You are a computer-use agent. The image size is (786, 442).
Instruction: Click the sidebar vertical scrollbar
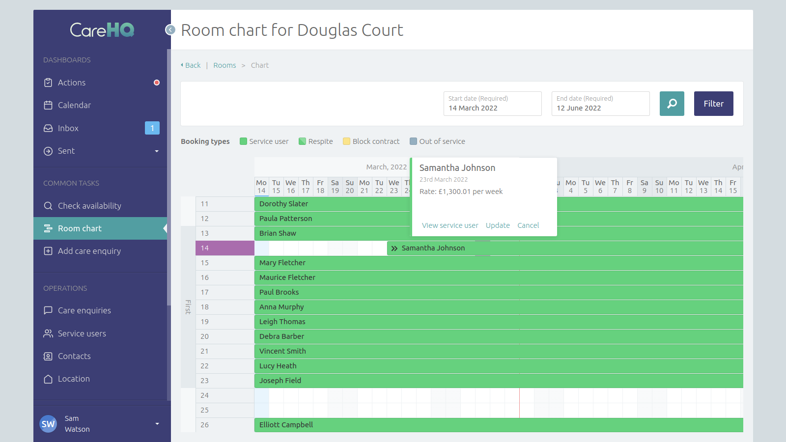click(x=169, y=177)
